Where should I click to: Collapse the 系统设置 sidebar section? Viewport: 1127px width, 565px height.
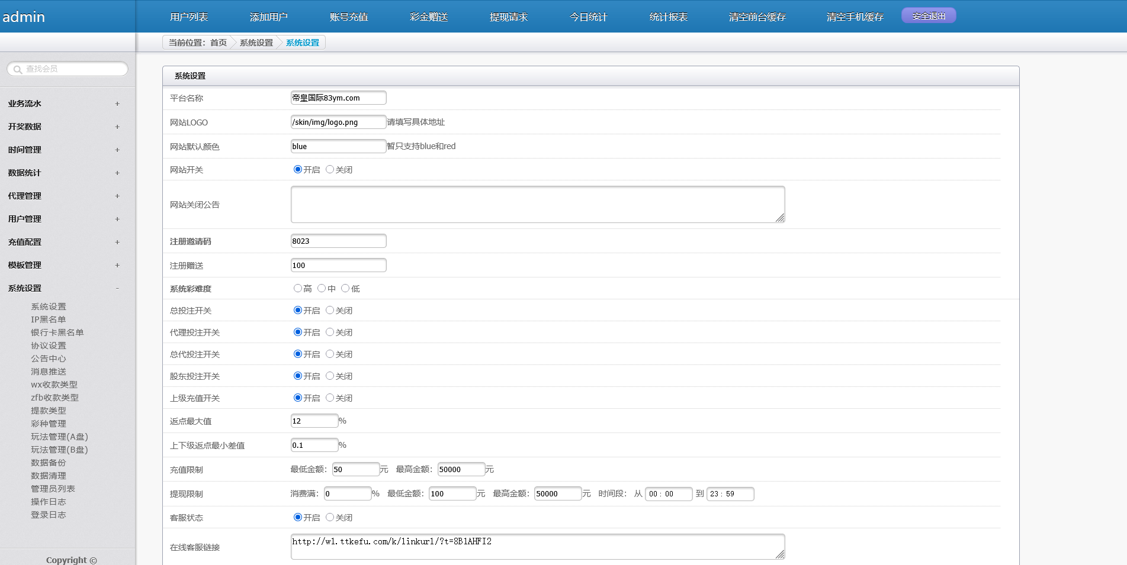[63, 288]
